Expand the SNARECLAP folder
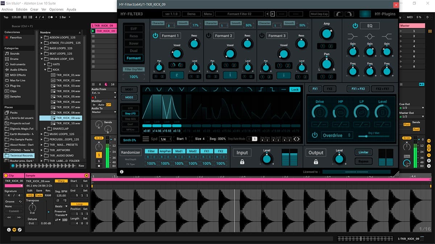Viewport: 435px width, 244px height. coord(46,129)
